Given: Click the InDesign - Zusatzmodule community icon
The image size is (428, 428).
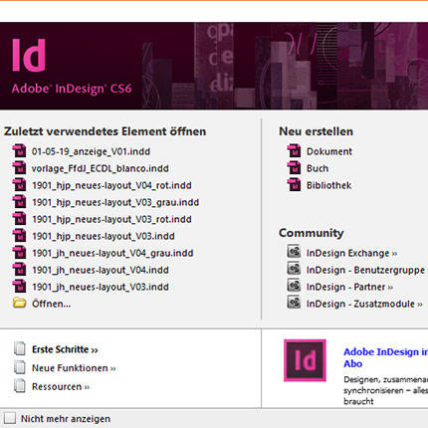Looking at the screenshot, I should tap(294, 303).
